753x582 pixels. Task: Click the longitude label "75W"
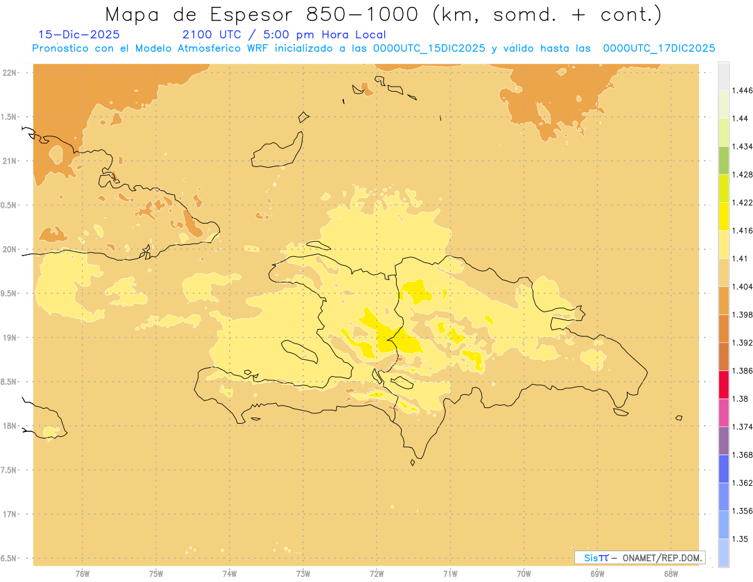[x=156, y=574]
